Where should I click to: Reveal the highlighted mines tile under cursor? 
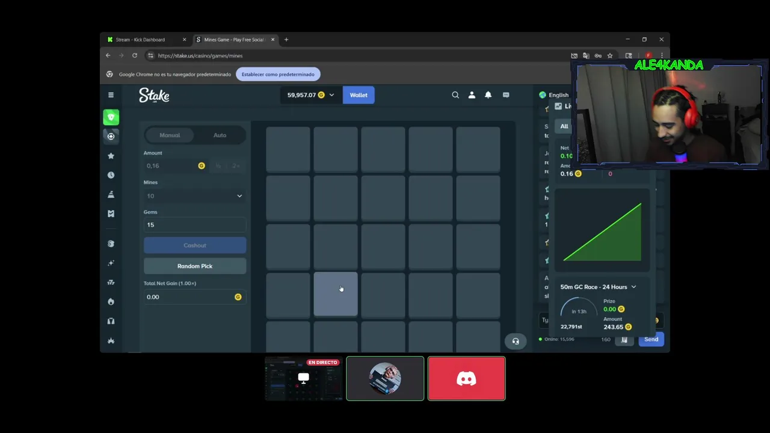click(x=336, y=295)
